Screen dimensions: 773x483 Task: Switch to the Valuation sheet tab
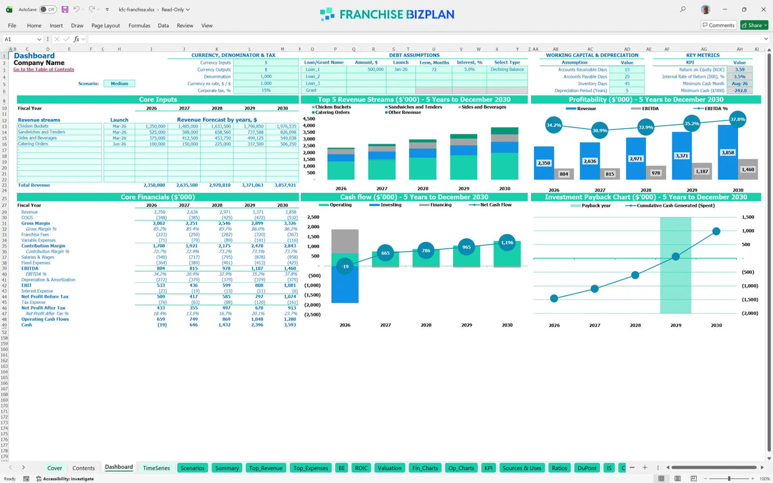coord(390,468)
